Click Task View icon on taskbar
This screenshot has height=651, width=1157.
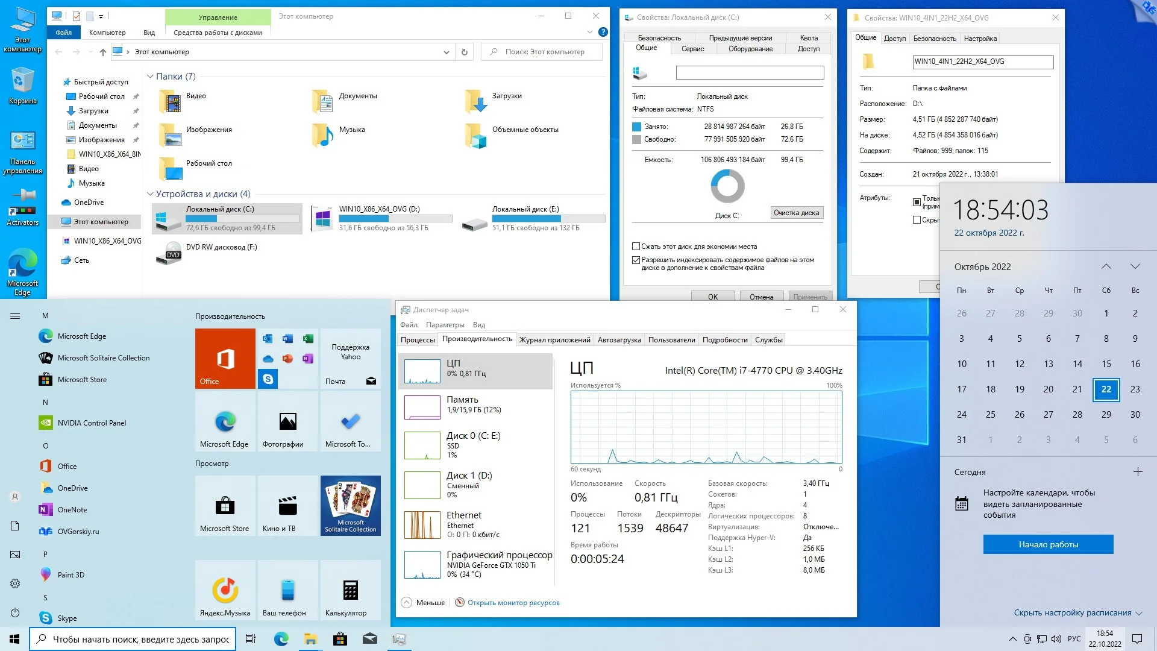click(x=251, y=639)
